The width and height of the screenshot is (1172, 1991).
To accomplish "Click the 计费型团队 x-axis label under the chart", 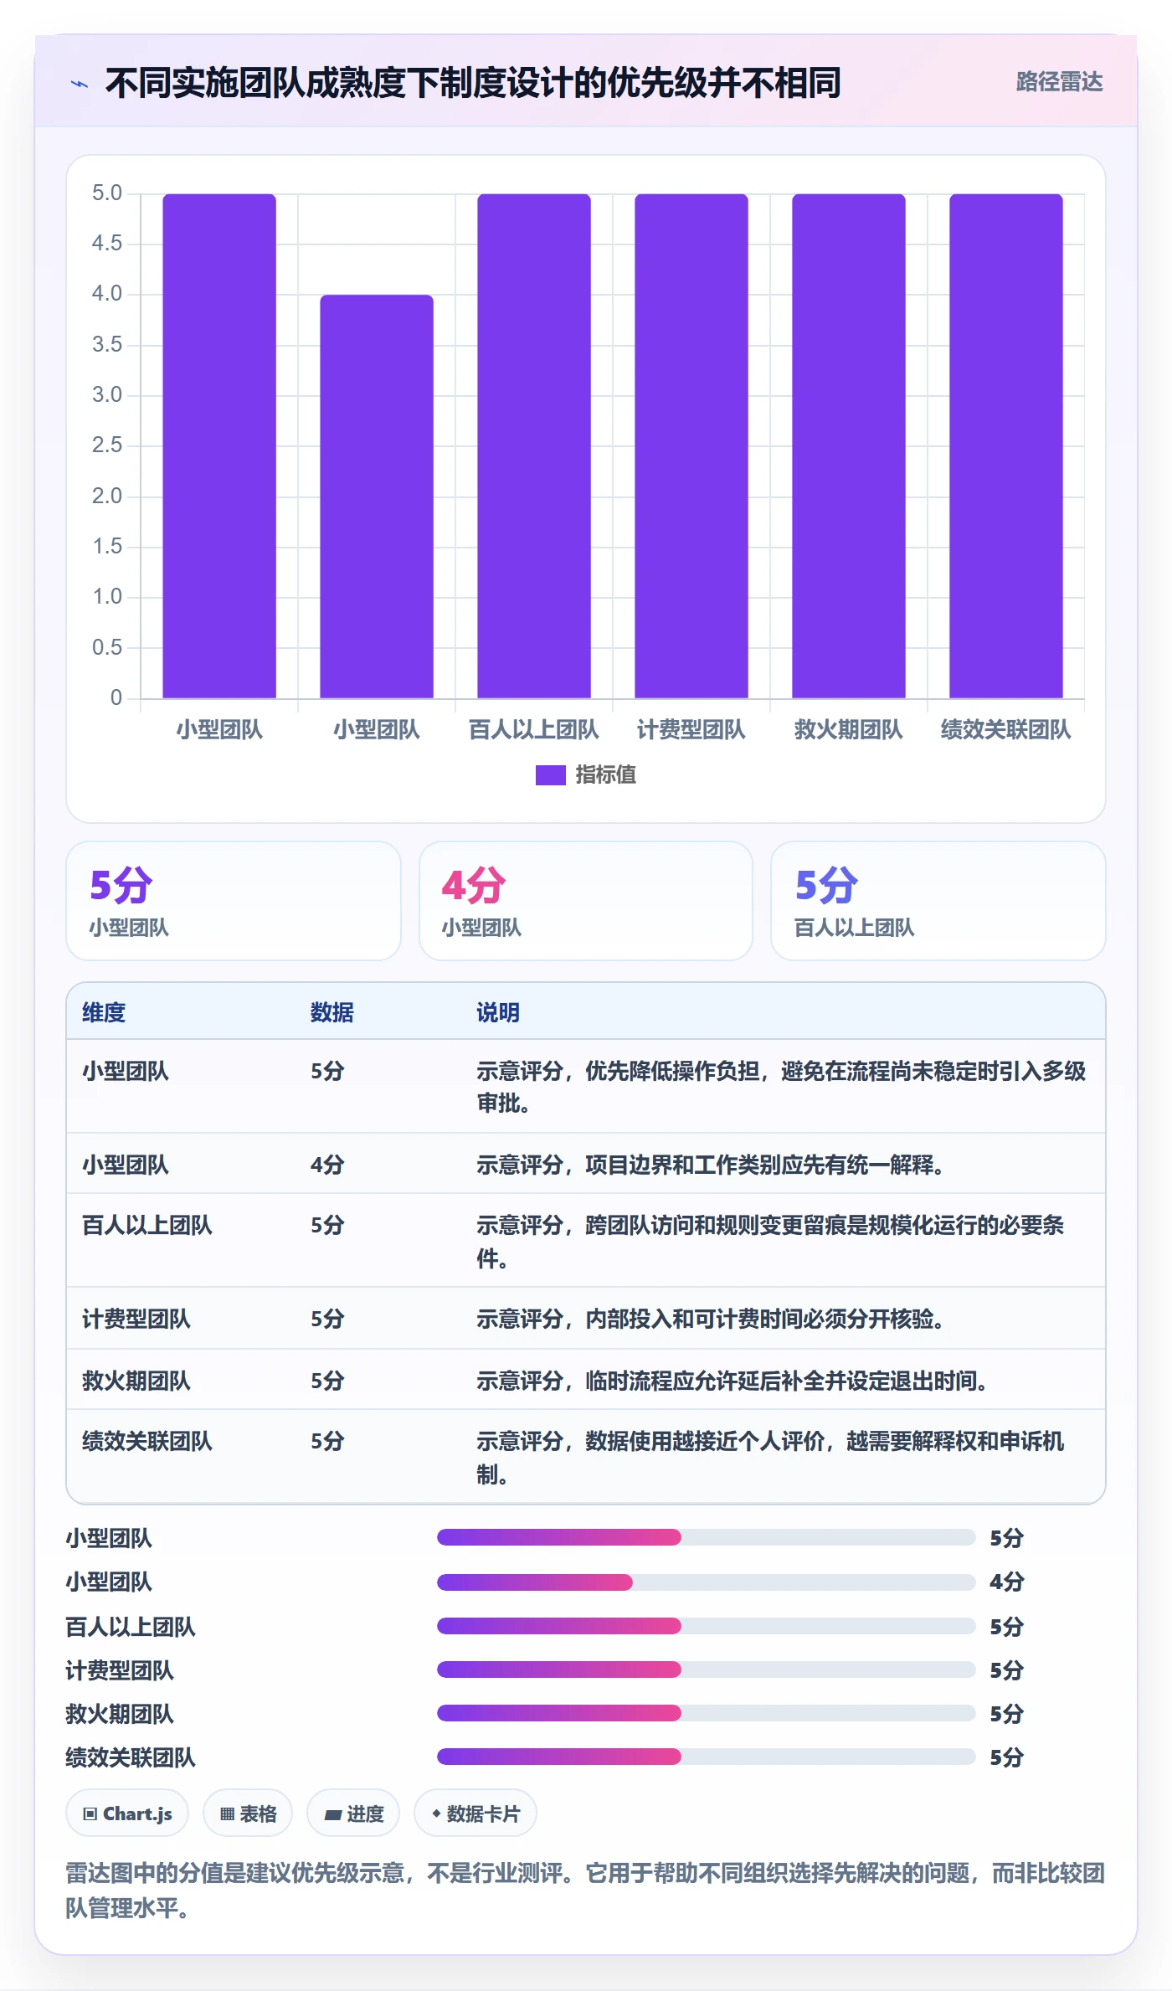I will (x=691, y=730).
